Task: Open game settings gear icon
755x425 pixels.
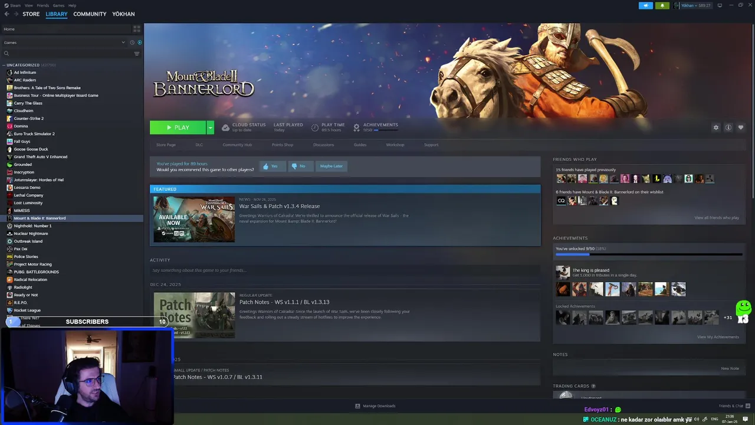Action: (x=716, y=127)
